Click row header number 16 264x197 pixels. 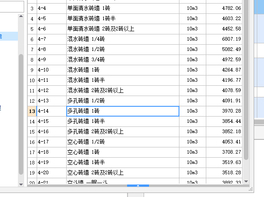click(32, 142)
